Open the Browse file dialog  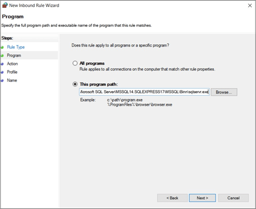[224, 92]
